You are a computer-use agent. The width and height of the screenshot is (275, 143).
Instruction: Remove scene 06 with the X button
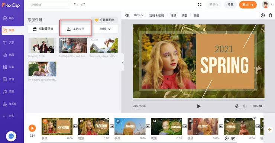(x=254, y=118)
